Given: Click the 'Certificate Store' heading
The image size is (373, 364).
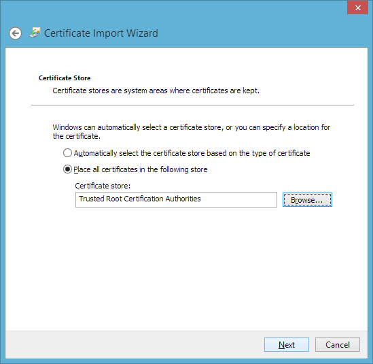Looking at the screenshot, I should click(65, 78).
